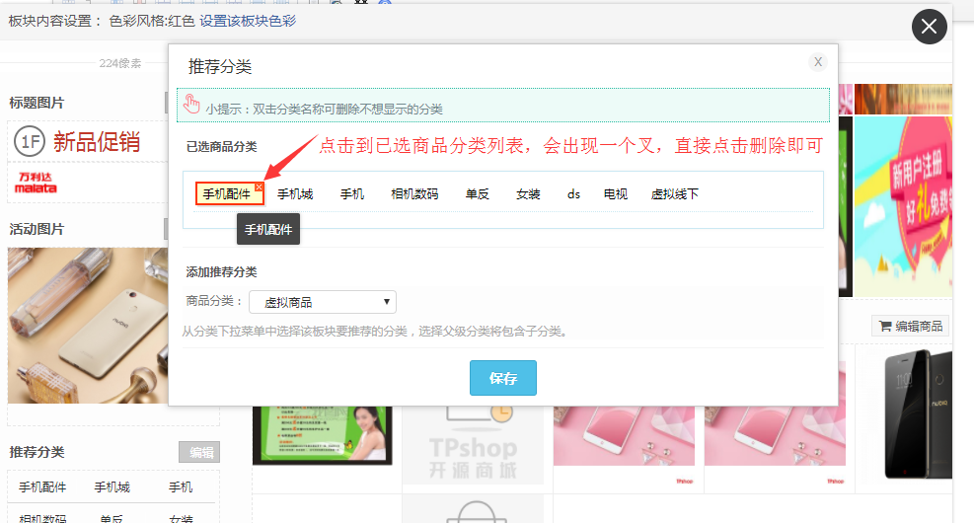Select the 相机数码 category tag
974x523 pixels.
click(414, 194)
